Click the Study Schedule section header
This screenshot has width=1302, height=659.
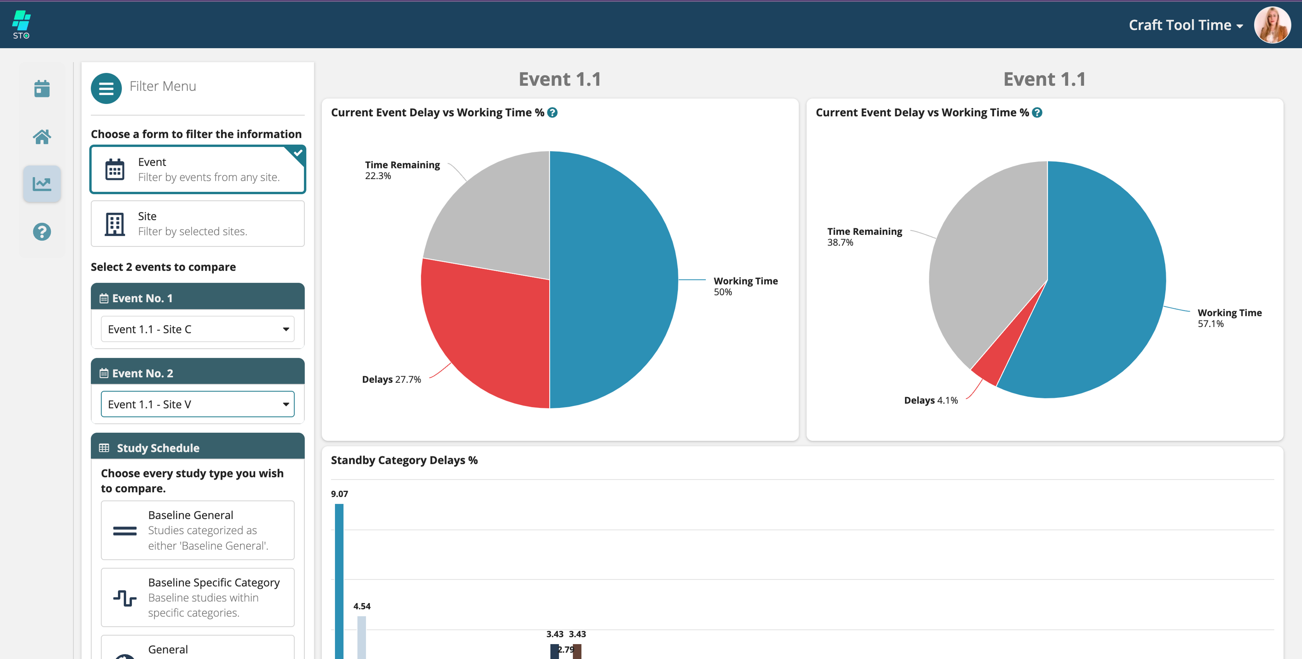click(x=198, y=447)
